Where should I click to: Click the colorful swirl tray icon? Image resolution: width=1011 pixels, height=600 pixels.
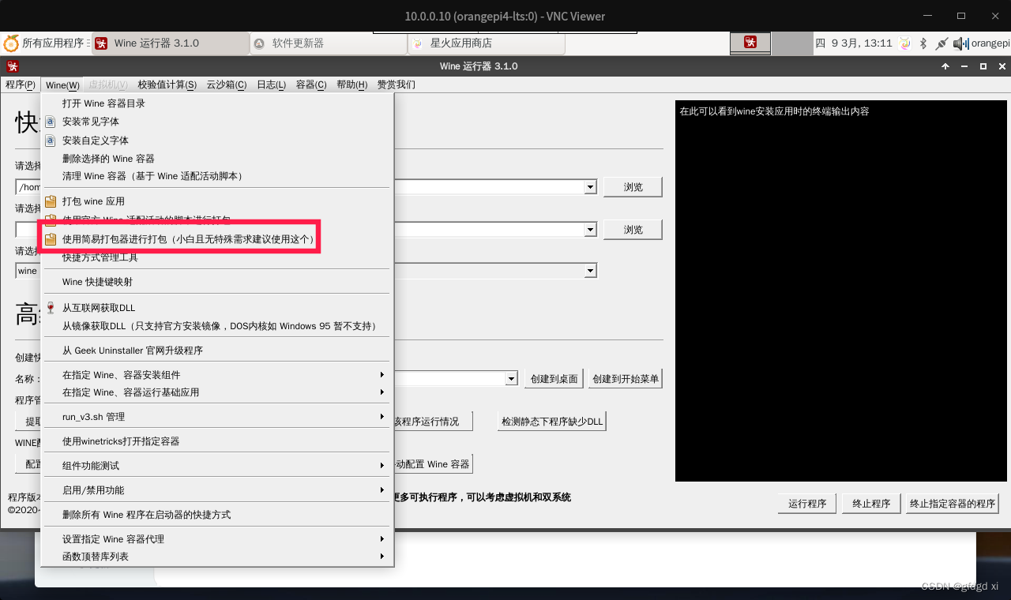click(x=905, y=43)
